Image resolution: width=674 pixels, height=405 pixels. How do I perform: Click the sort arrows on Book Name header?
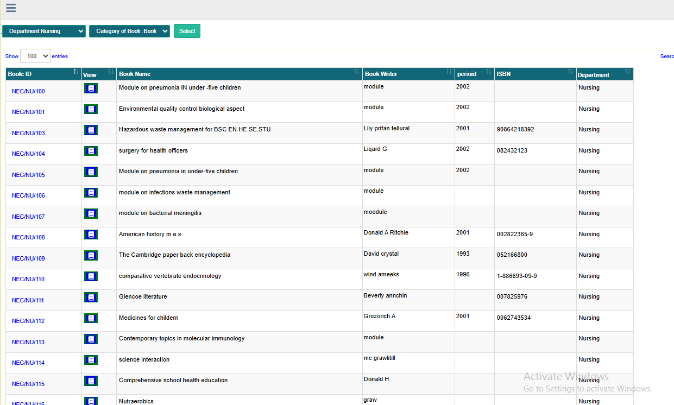point(356,72)
